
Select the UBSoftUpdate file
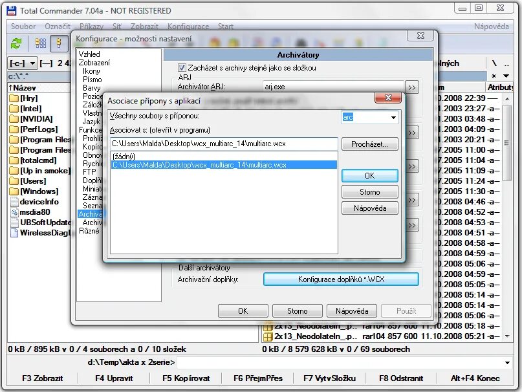(x=45, y=223)
